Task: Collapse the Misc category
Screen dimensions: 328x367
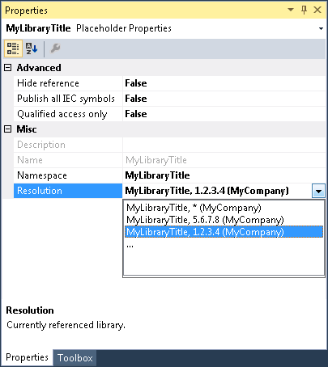Action: [8, 129]
